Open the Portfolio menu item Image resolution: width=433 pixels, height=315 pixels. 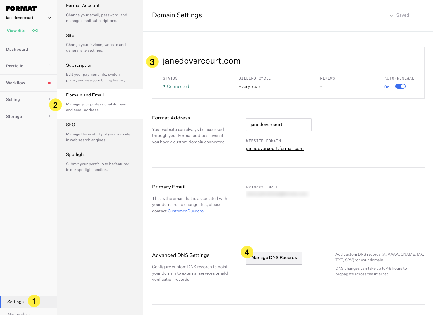[28, 66]
